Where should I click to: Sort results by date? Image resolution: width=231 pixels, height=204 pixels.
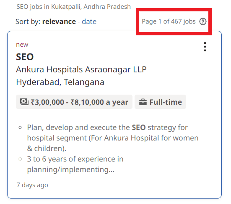(x=89, y=21)
